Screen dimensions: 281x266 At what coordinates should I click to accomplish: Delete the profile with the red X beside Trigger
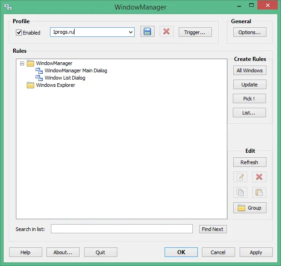(x=166, y=32)
